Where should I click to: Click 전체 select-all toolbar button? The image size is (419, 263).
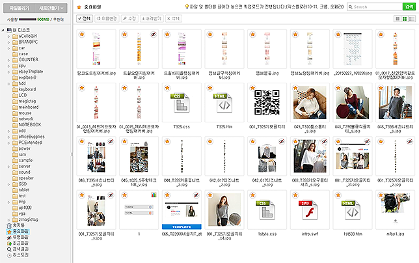(85, 19)
